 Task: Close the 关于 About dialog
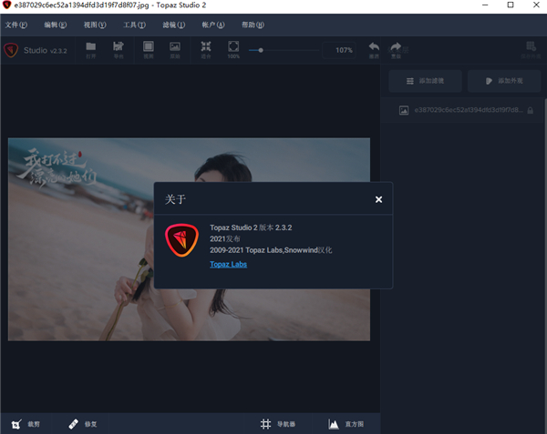coord(378,198)
